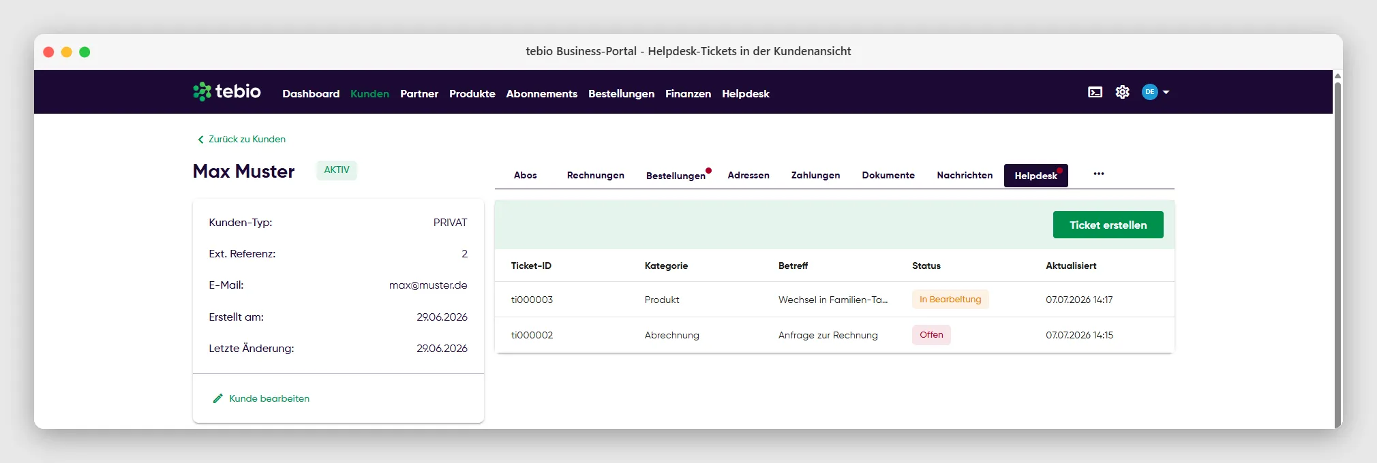Click timestamp 07.07.2026 14:17

click(x=1079, y=300)
